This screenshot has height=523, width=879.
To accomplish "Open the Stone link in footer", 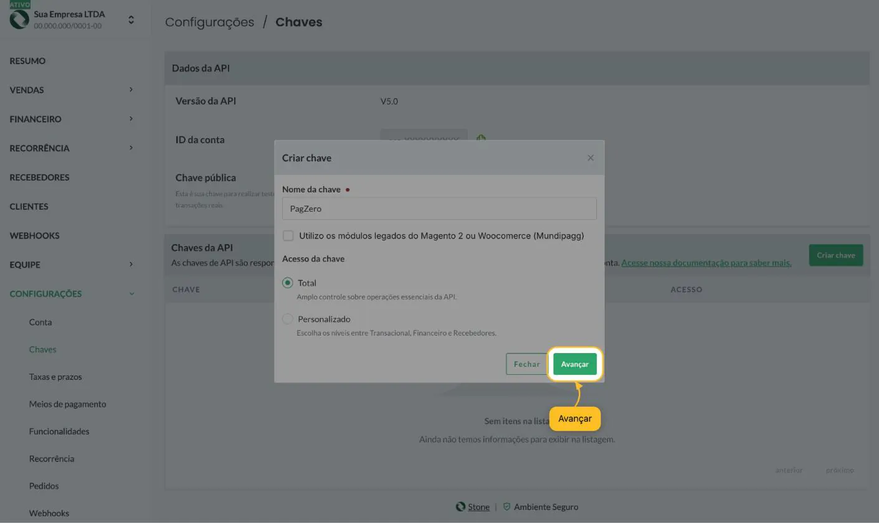I will (x=478, y=507).
